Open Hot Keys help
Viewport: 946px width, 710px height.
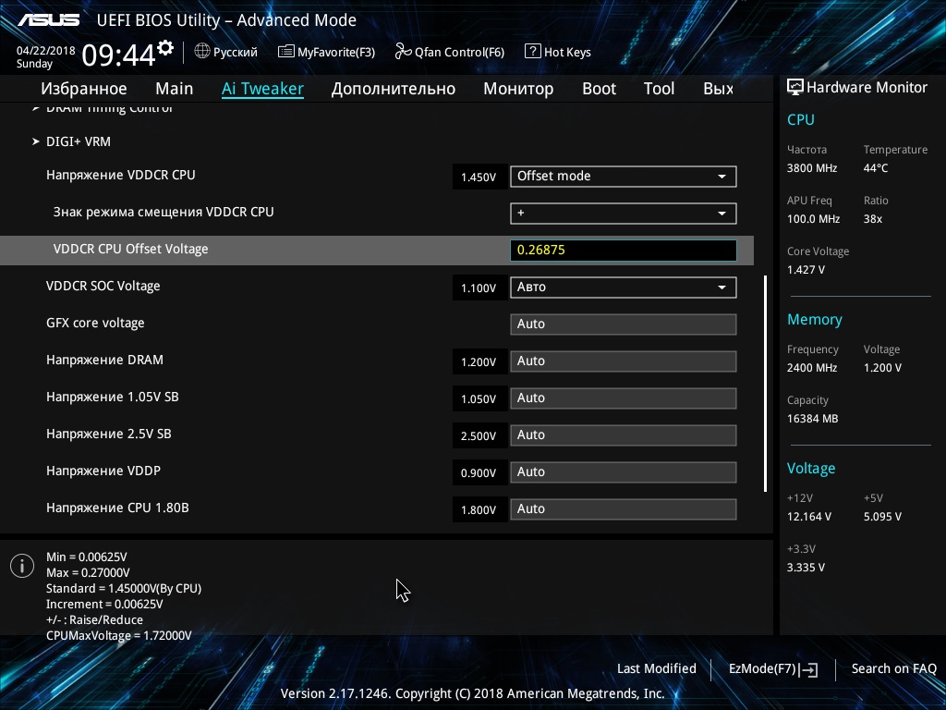[x=557, y=52]
